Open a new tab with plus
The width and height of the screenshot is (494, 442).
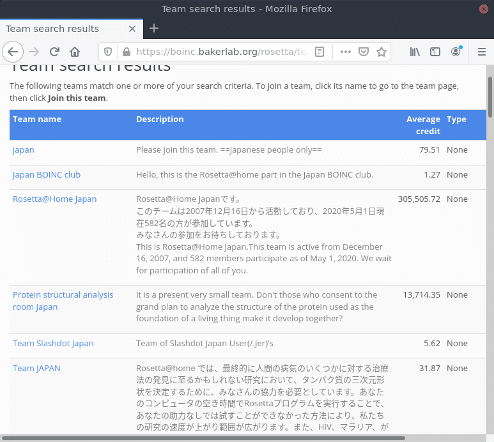pyautogui.click(x=154, y=28)
